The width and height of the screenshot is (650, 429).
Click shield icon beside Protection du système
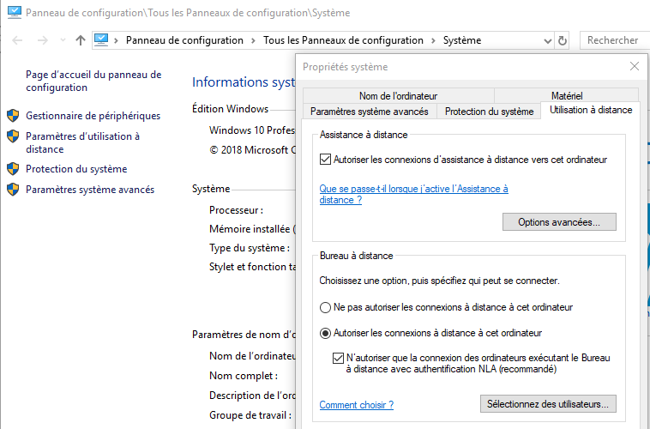pos(13,169)
